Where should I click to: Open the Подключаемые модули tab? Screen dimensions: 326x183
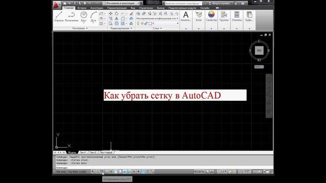(182, 8)
